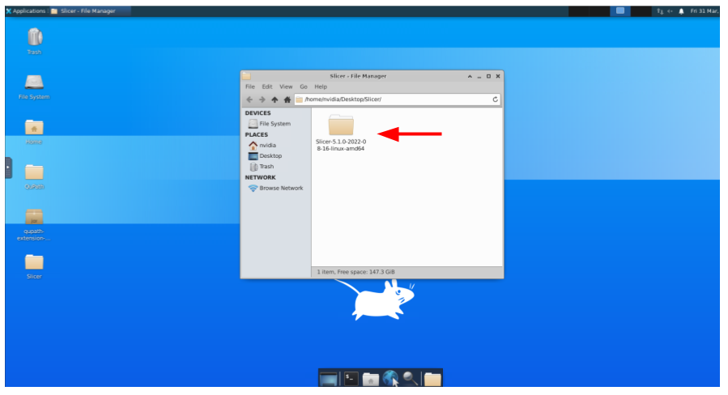Open the magnifier Application Finder in the dock
This screenshot has height=395, width=728.
(411, 378)
